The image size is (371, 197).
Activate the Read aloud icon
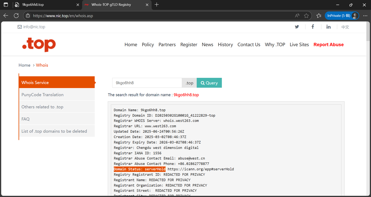(297, 16)
